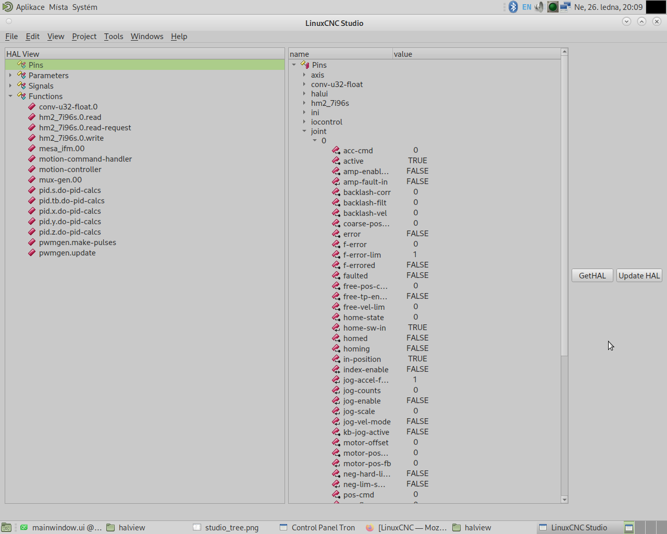Click the conv-u32-float.0 function icon
This screenshot has width=667, height=534.
32,106
